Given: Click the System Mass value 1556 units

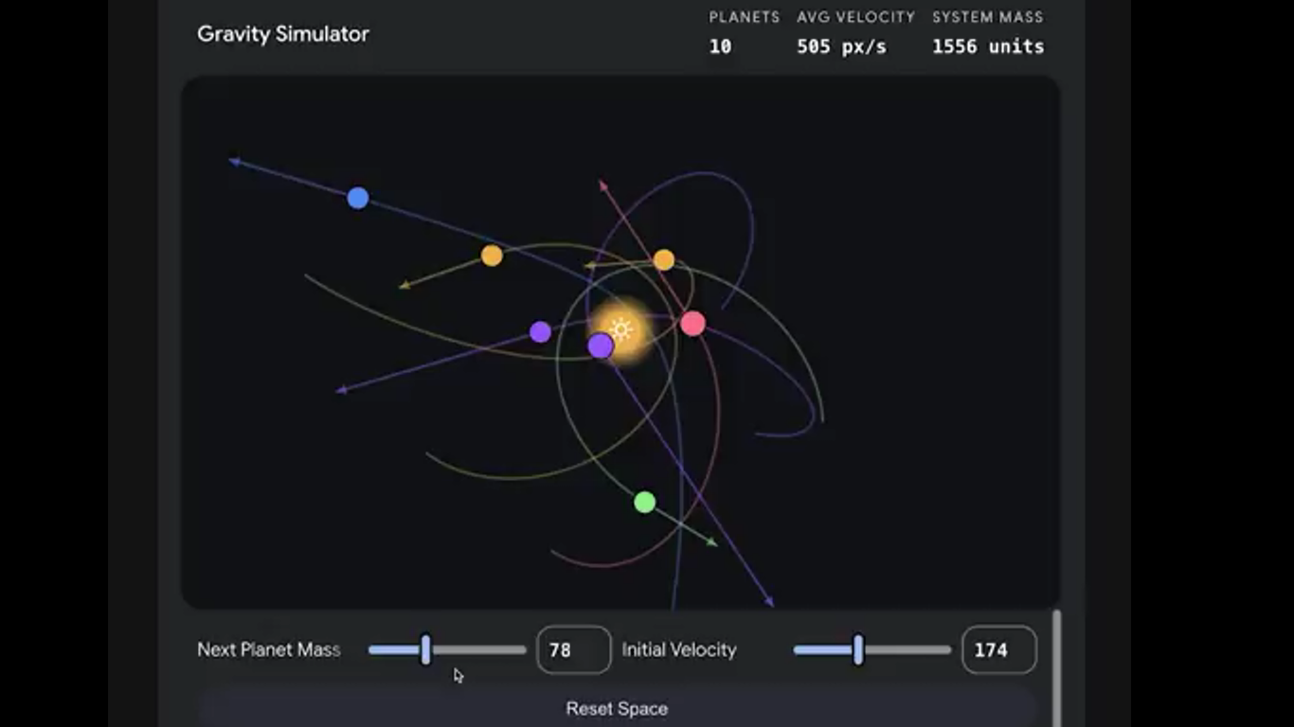Looking at the screenshot, I should click(x=987, y=46).
